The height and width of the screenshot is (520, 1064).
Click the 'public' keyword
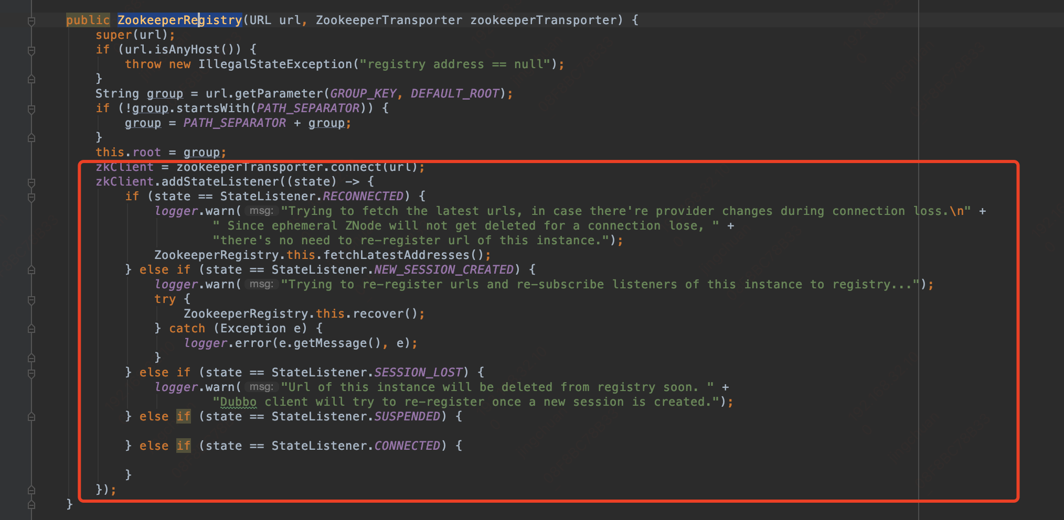tap(88, 20)
